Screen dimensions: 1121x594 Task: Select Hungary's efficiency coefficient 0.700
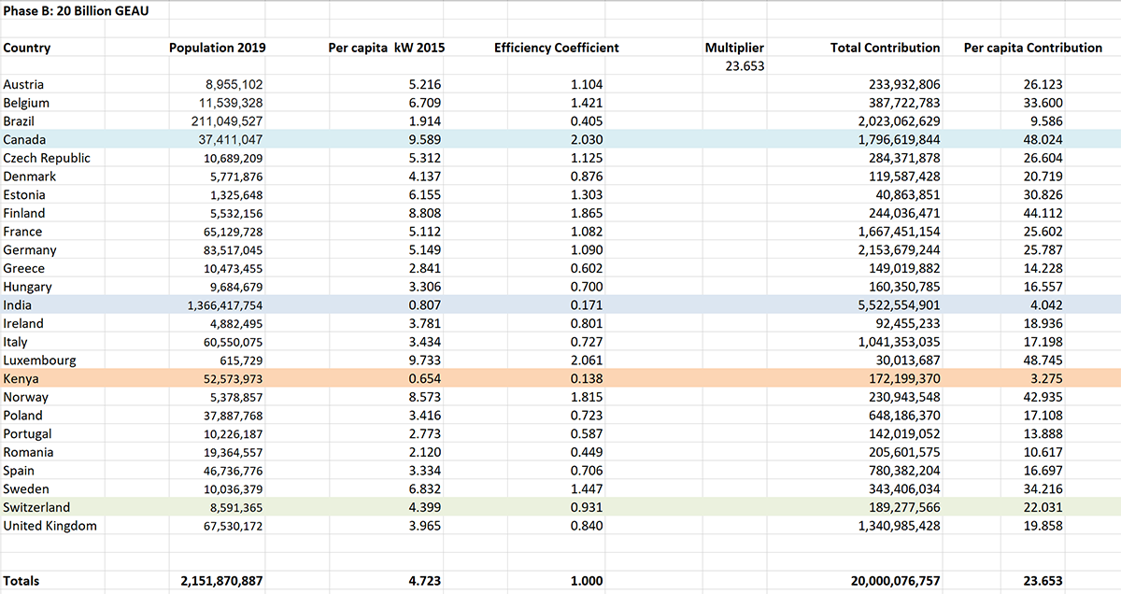pyautogui.click(x=587, y=287)
